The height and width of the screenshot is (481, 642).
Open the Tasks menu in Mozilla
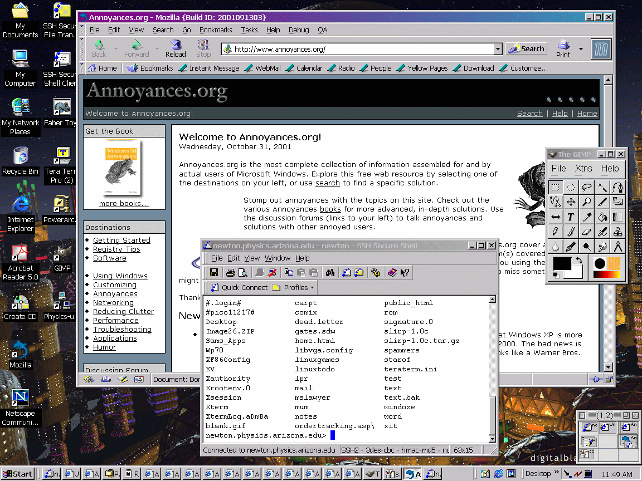(249, 30)
